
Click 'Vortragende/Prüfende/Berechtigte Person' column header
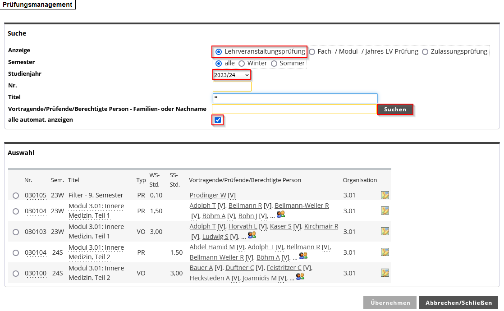coord(245,180)
